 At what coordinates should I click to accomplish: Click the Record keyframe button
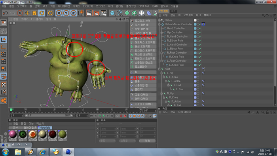(x=117, y=116)
